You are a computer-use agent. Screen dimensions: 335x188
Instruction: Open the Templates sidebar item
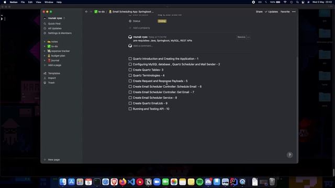point(54,73)
